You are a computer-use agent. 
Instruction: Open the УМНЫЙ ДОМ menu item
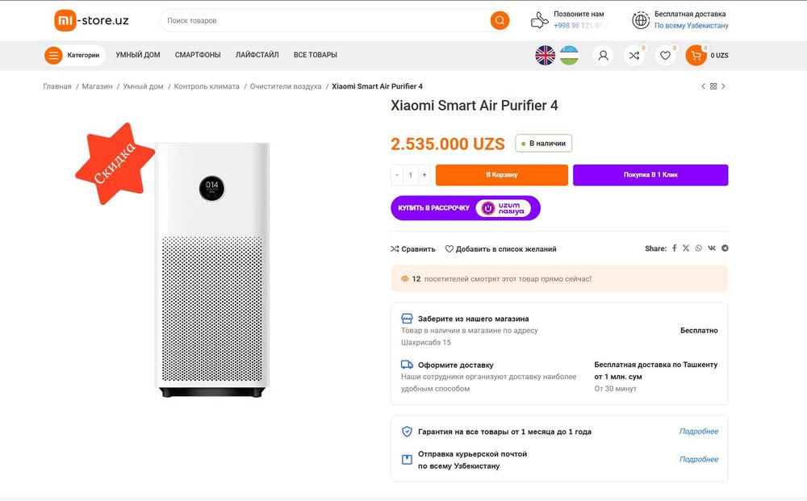(138, 56)
